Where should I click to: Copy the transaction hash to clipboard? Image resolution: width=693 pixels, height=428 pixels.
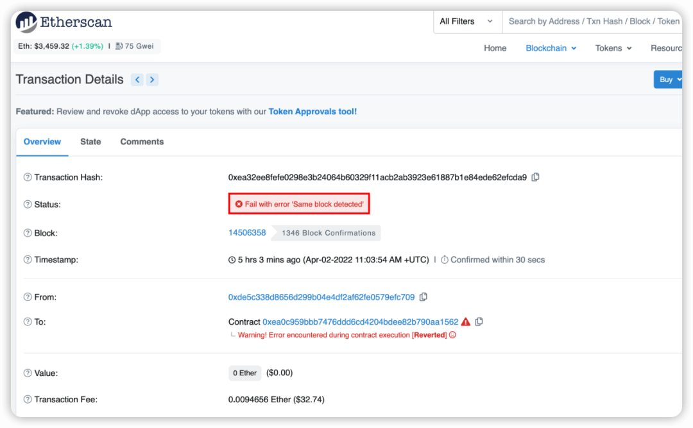click(x=536, y=177)
